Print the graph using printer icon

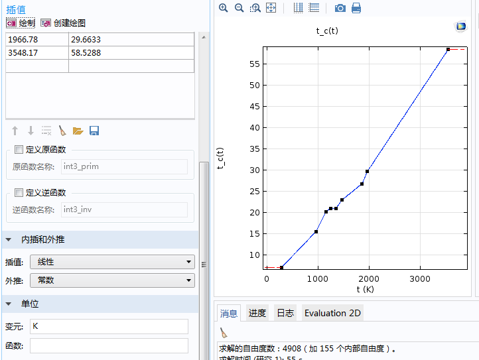coord(356,8)
